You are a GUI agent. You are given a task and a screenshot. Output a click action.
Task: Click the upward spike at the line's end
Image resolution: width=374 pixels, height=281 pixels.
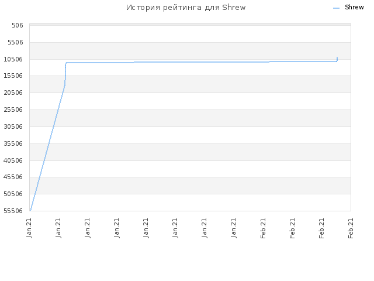point(337,59)
